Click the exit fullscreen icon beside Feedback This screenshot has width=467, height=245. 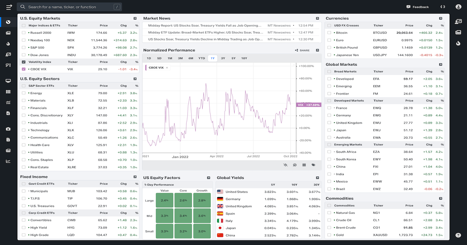pos(442,7)
